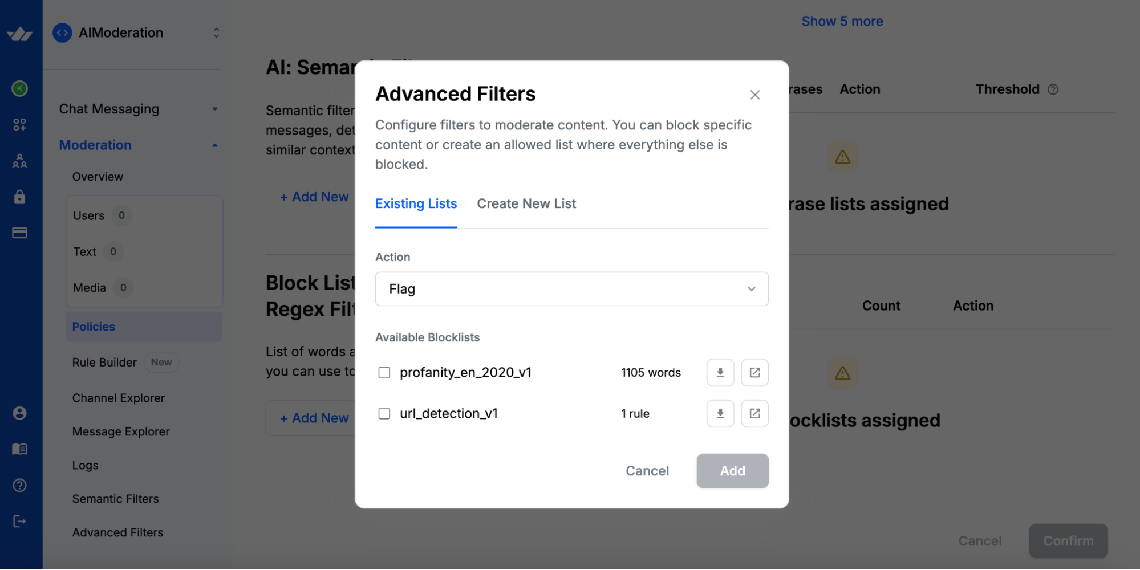1140x570 pixels.
Task: Check the profanity_en_2020_v1 checkbox
Action: click(383, 372)
